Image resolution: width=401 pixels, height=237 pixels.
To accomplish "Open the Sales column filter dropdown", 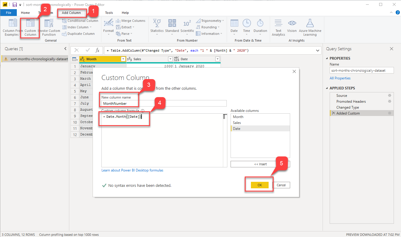I will tap(170, 59).
